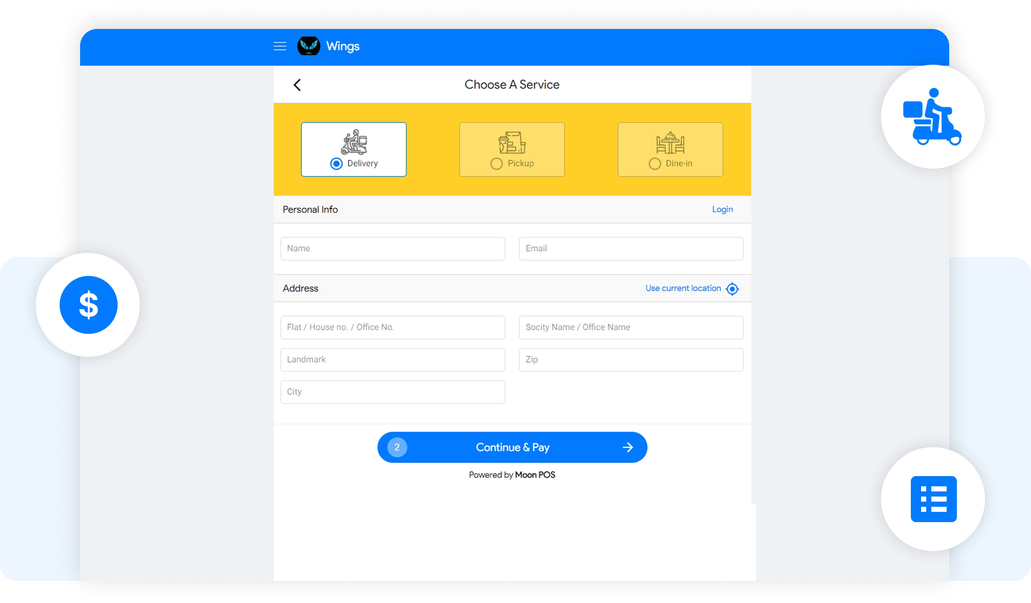Click Use current location link

click(683, 288)
